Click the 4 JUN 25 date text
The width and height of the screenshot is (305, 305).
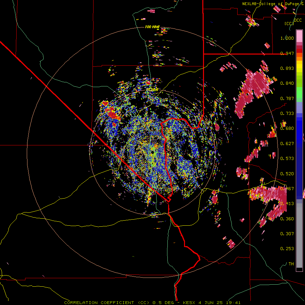pyautogui.click(x=211, y=303)
